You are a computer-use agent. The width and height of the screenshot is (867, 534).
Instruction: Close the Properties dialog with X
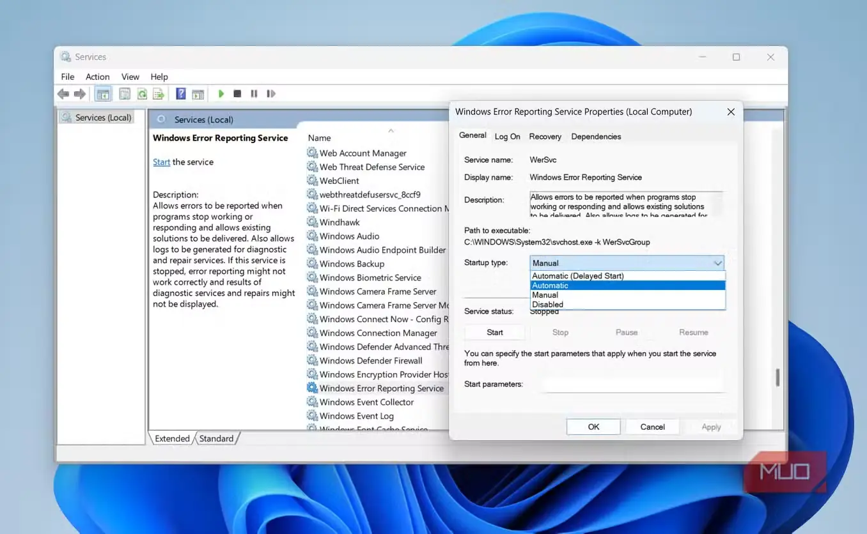[731, 112]
